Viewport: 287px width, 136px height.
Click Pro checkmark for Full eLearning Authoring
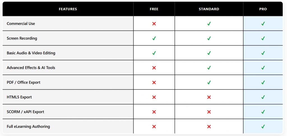pos(263,126)
